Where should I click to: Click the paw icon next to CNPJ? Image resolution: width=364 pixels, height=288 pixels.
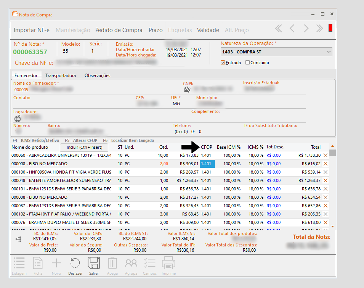point(187,90)
